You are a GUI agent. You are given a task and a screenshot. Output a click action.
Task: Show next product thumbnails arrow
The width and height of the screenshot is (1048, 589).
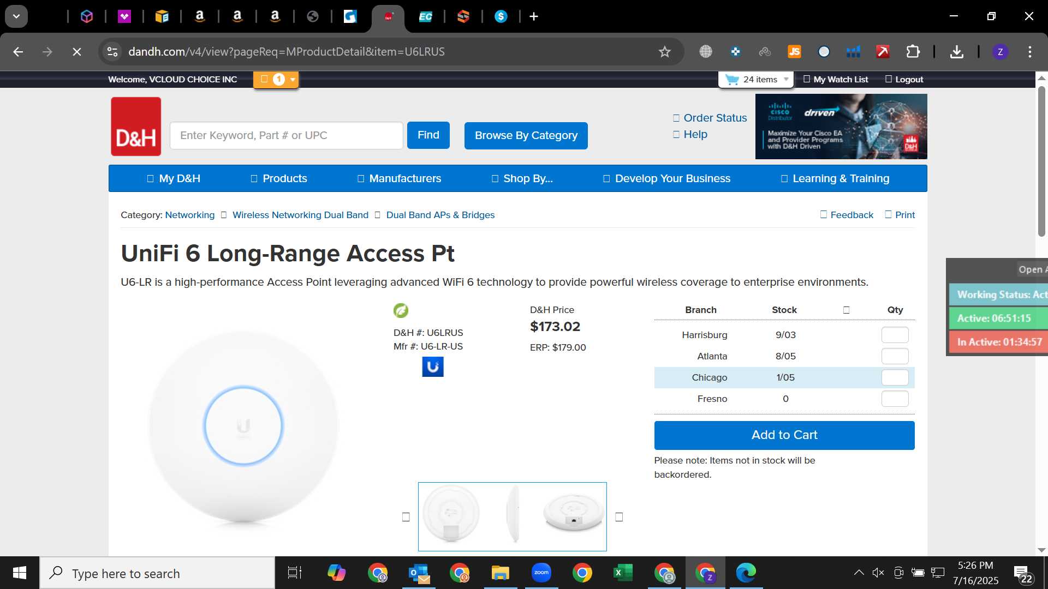point(619,517)
